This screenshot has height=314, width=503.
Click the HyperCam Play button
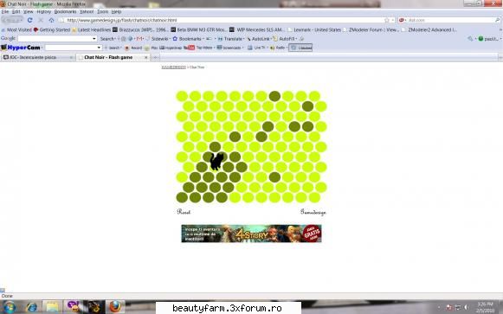(x=152, y=48)
